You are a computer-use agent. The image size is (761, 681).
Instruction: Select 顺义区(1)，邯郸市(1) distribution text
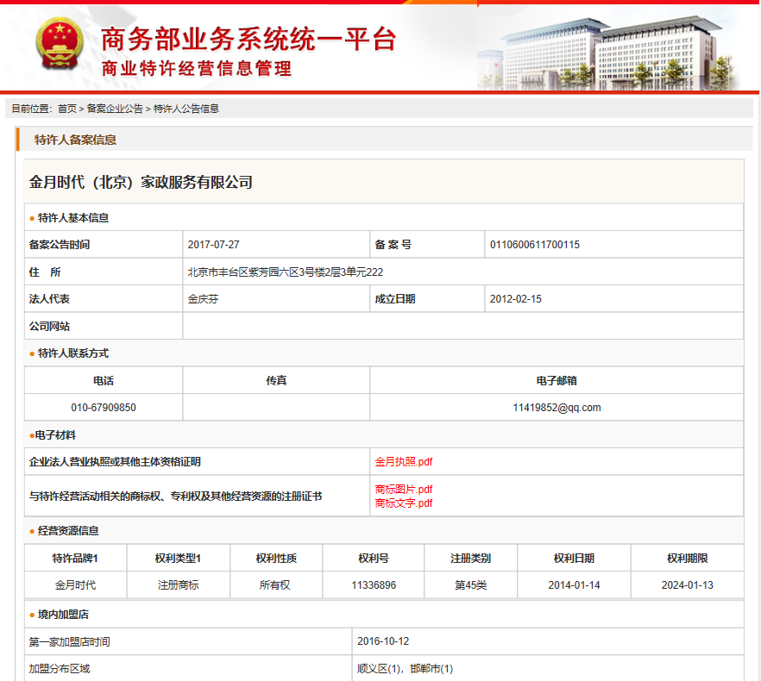[405, 668]
